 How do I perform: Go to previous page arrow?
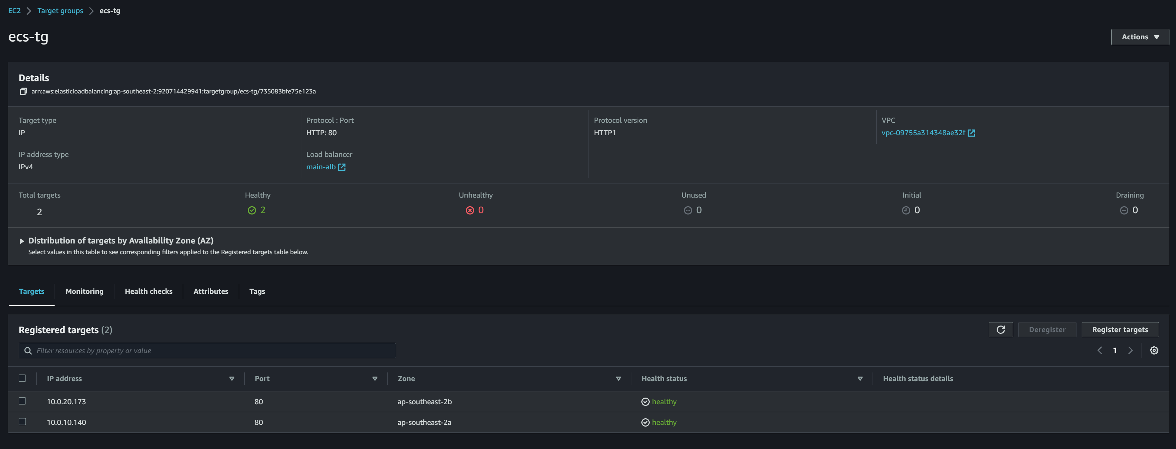(x=1100, y=350)
